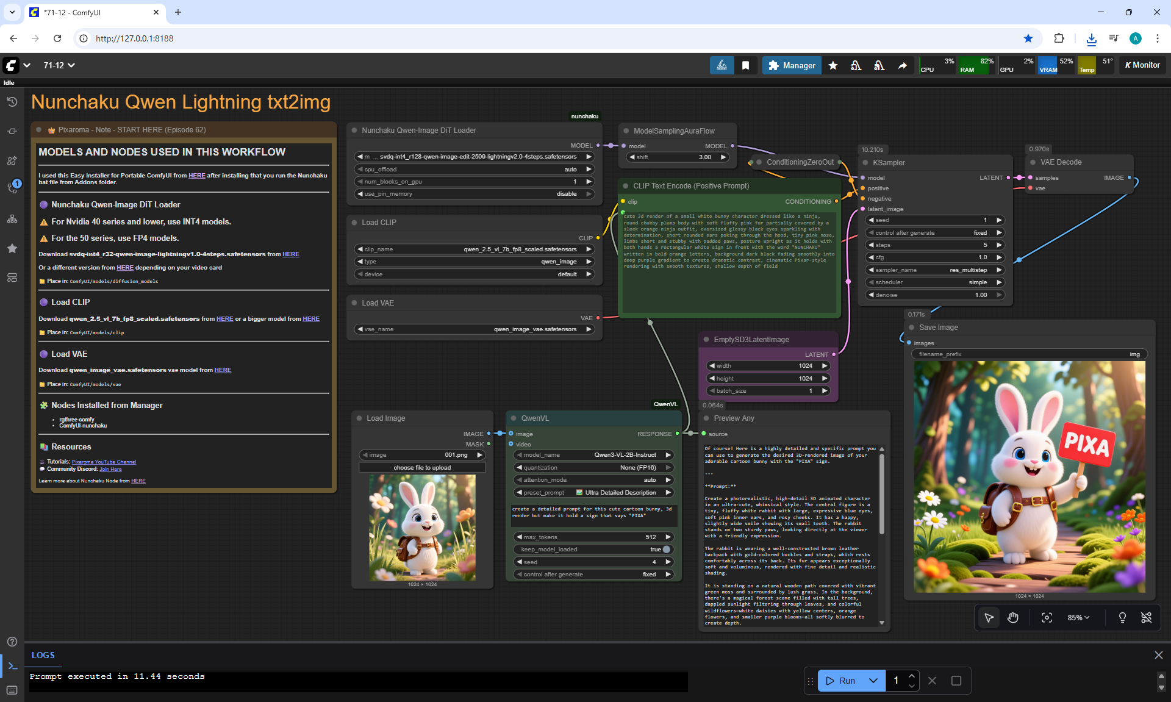Collapse the KSampler node via its dot
Viewport: 1171px width, 702px height.
click(x=866, y=163)
